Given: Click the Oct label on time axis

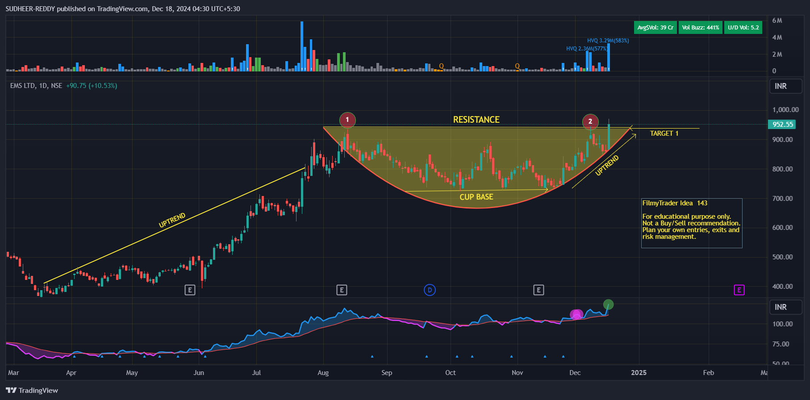Looking at the screenshot, I should pyautogui.click(x=451, y=373).
